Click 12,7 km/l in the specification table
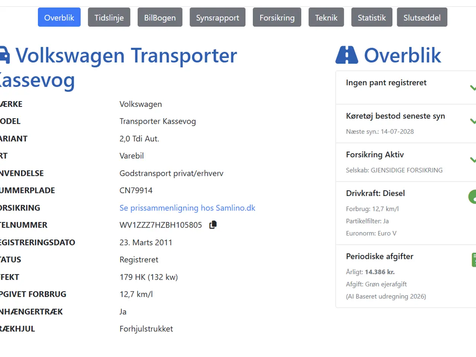Viewport: 476px width, 357px height. point(136,294)
